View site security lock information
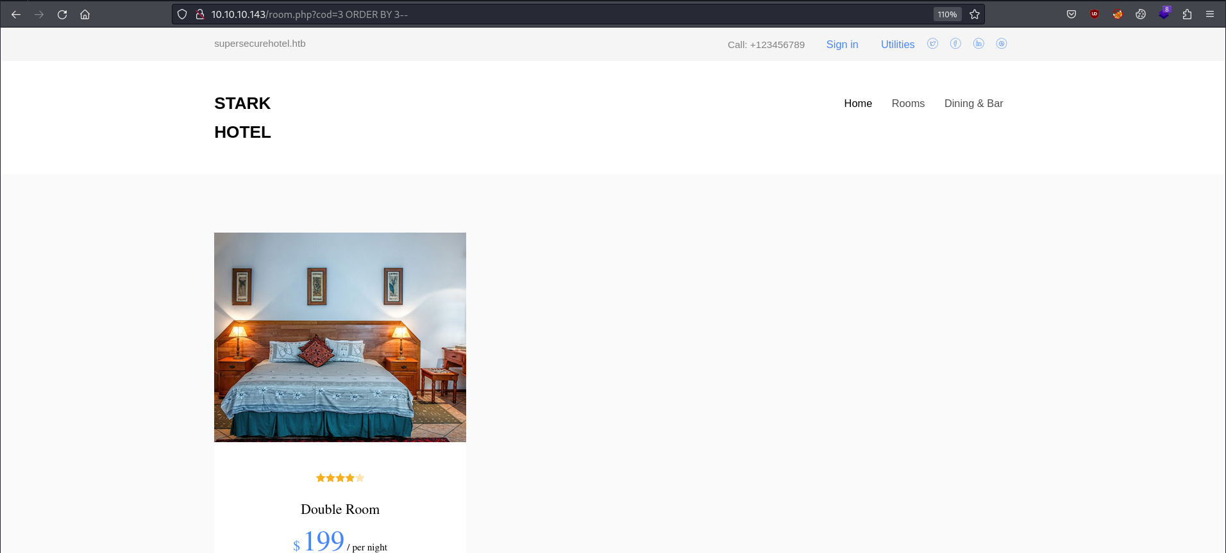The image size is (1226, 553). click(200, 14)
